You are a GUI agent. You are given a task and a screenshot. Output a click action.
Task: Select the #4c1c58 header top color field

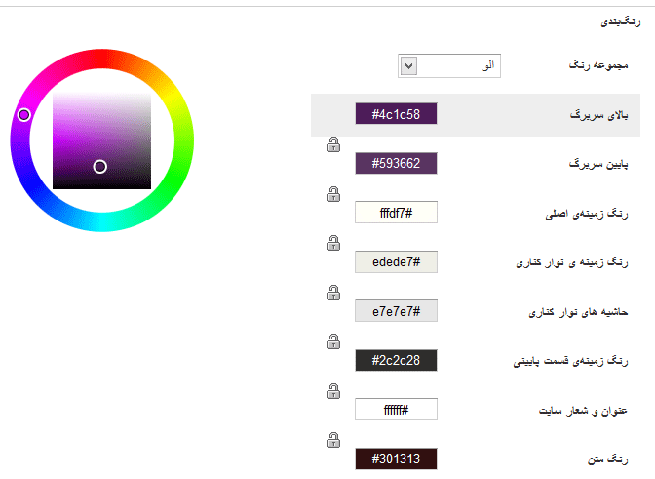point(396,114)
